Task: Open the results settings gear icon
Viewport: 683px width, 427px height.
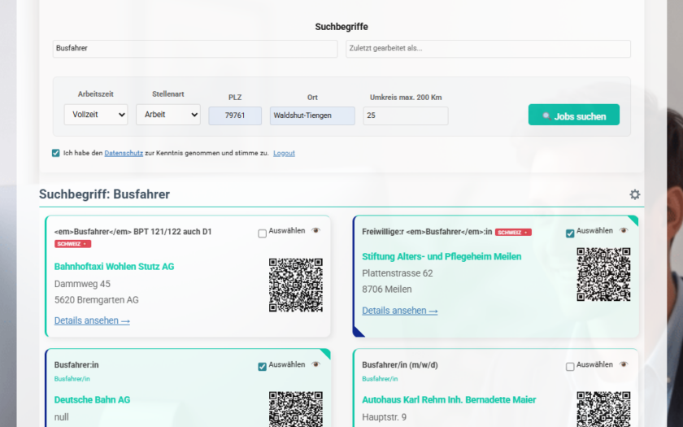Action: [635, 194]
